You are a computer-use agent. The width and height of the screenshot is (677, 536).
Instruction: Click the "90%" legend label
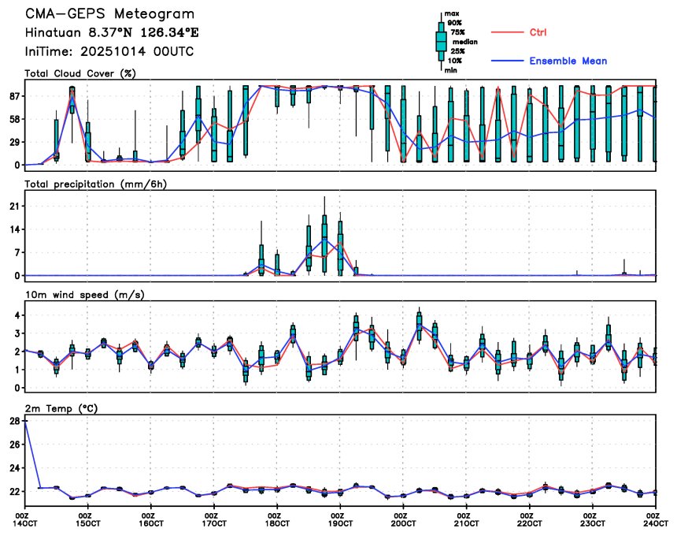pos(454,23)
